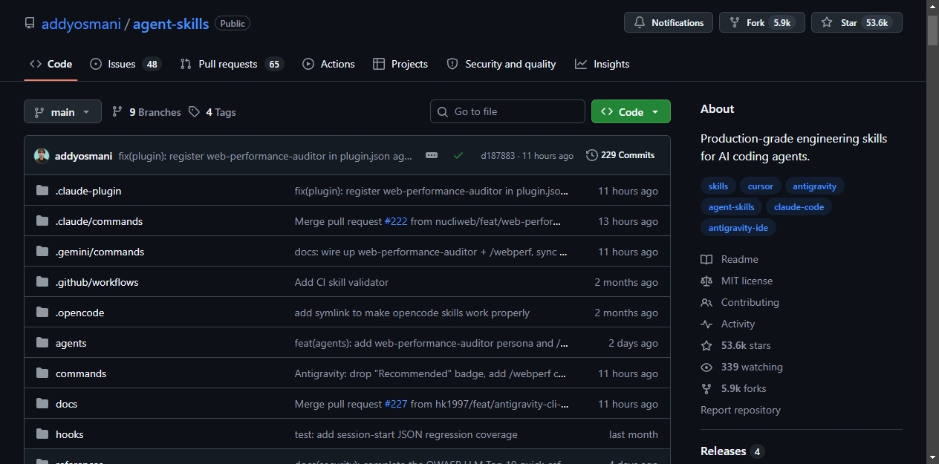This screenshot has height=464, width=939.
Task: Open the Issues tab
Action: 126,65
